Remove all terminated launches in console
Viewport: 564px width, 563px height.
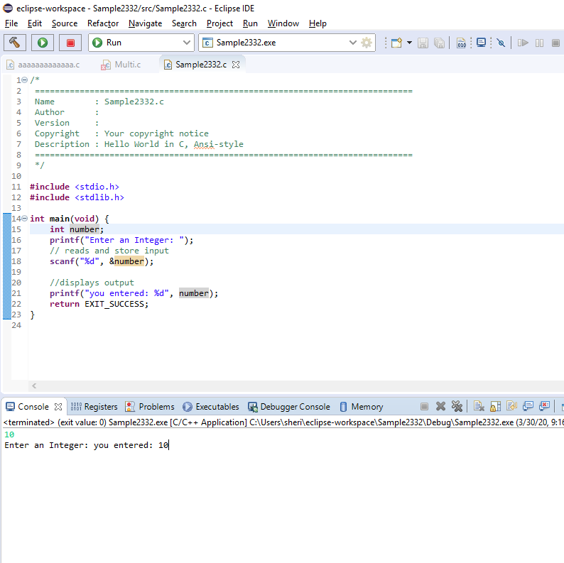(457, 407)
